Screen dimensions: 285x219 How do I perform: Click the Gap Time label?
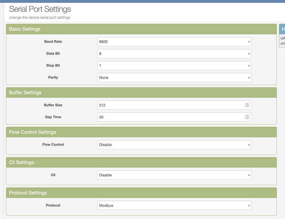tap(53, 117)
